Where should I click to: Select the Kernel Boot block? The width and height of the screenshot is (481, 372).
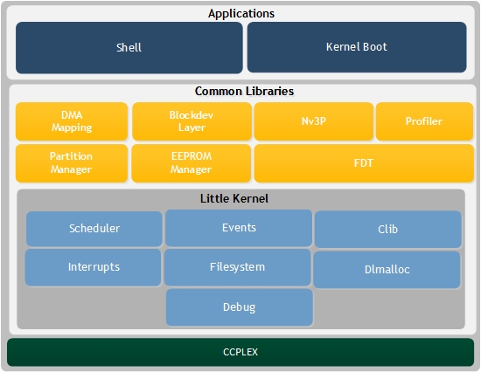[x=357, y=47]
